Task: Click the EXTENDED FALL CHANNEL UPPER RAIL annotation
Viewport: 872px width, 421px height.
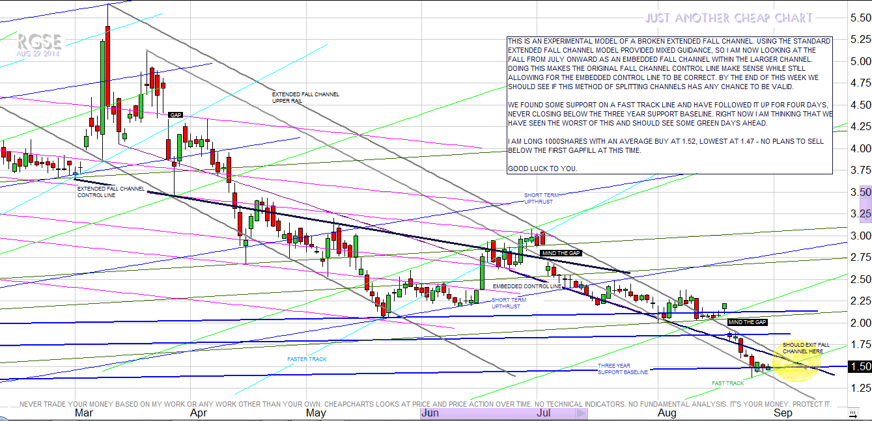Action: pos(305,98)
